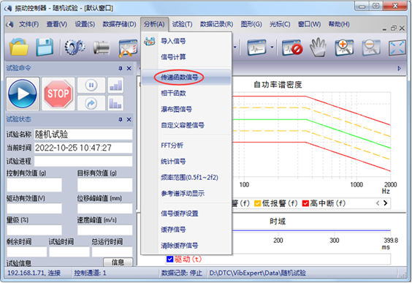Click the 分析(A) menu

(x=154, y=24)
